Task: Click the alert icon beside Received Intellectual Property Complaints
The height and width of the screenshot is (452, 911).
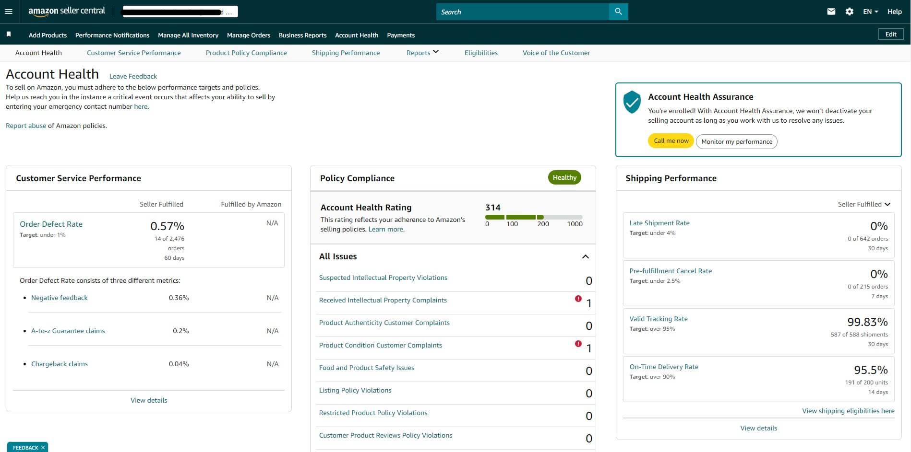Action: point(578,299)
